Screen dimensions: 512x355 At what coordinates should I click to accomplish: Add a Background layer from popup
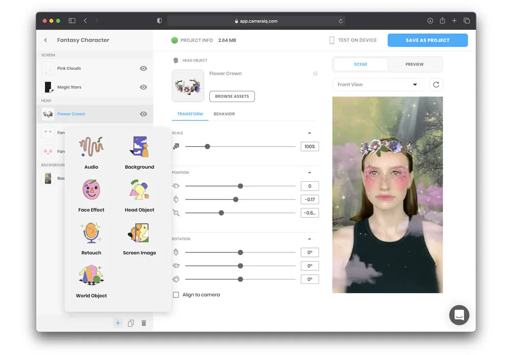pos(139,153)
